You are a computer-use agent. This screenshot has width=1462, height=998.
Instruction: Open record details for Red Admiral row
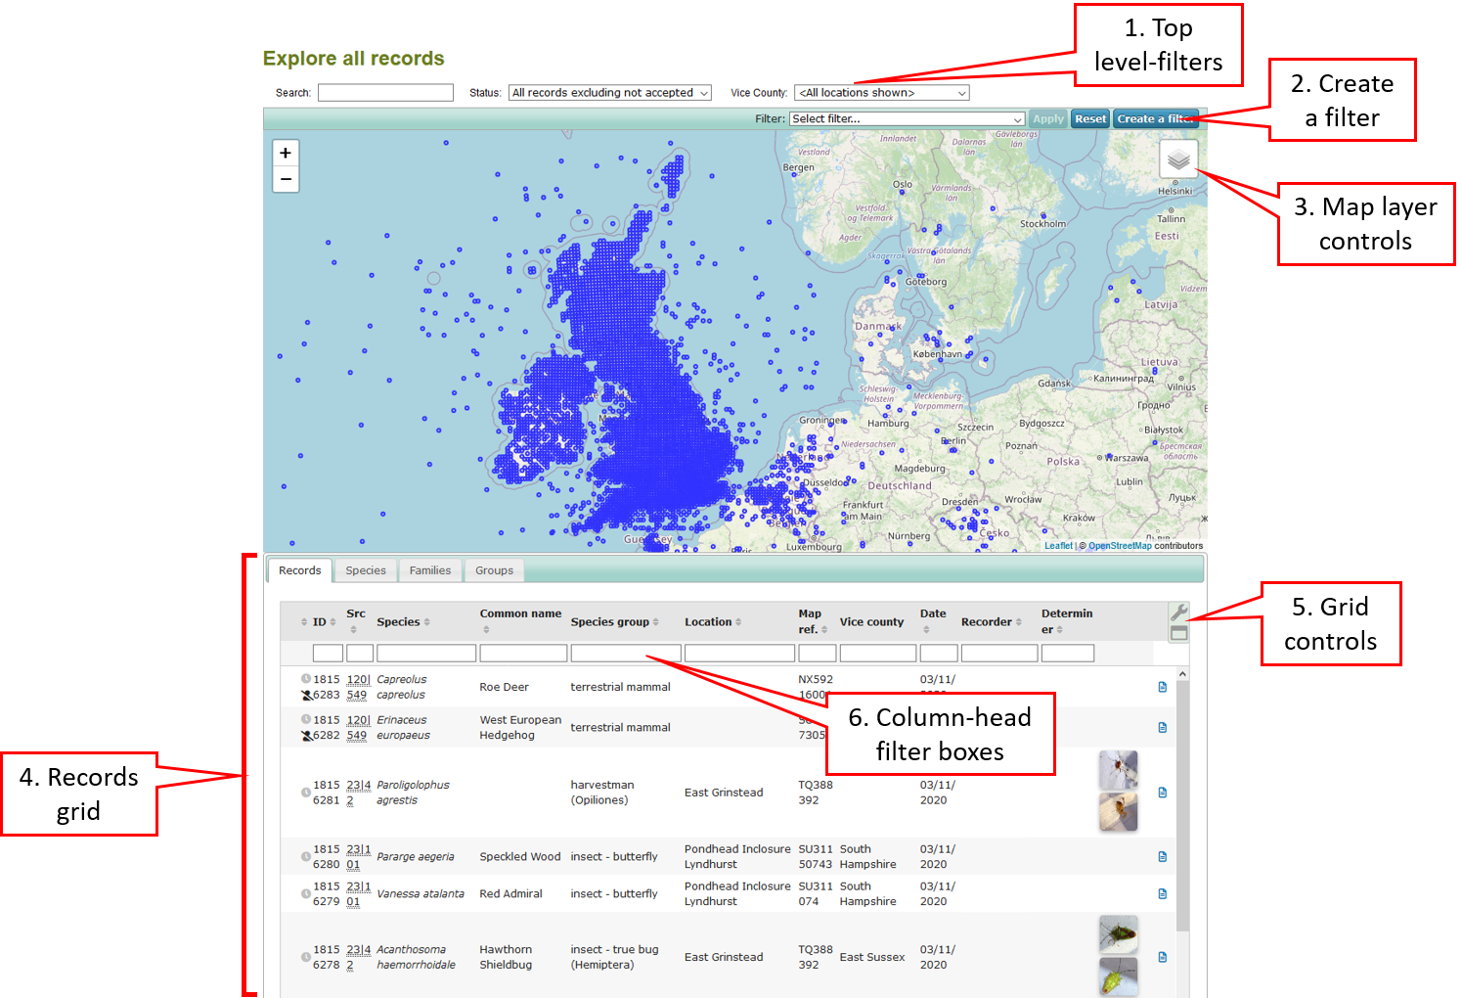1162,893
